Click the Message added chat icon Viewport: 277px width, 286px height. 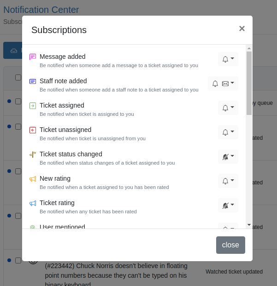(x=33, y=57)
